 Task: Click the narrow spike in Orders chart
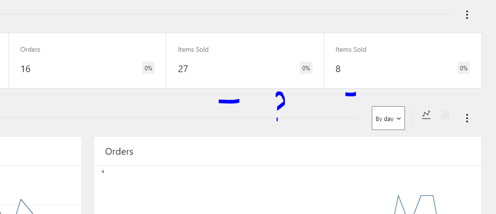398,196
